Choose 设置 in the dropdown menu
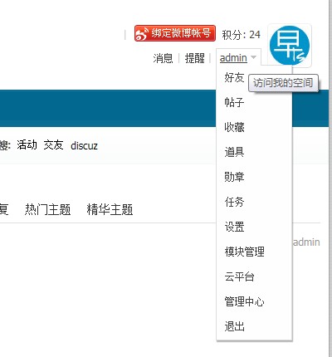 pos(234,227)
